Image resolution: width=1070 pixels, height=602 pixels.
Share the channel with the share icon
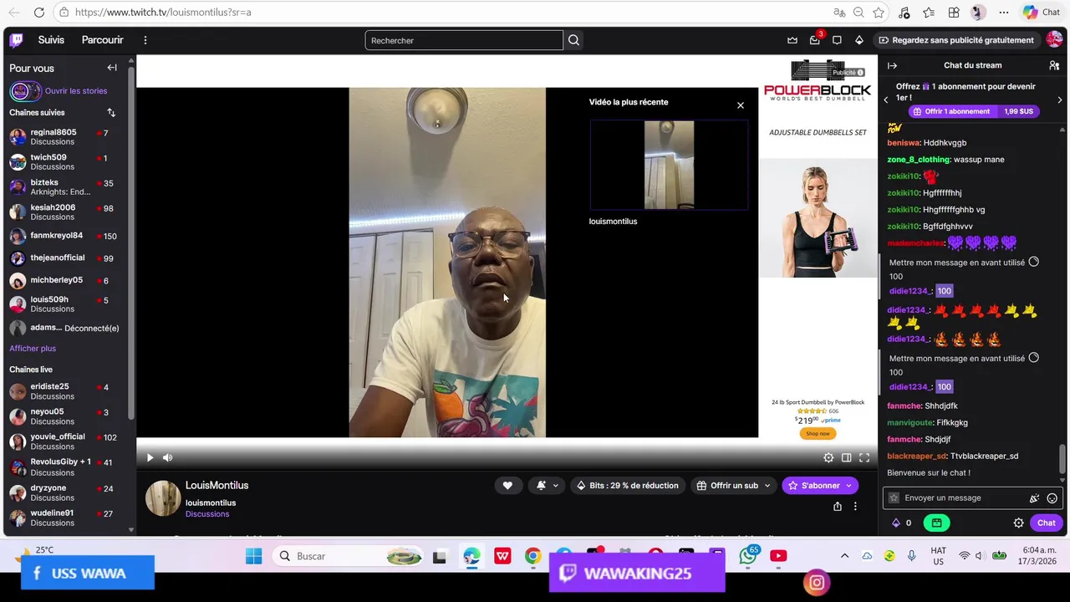(x=838, y=507)
